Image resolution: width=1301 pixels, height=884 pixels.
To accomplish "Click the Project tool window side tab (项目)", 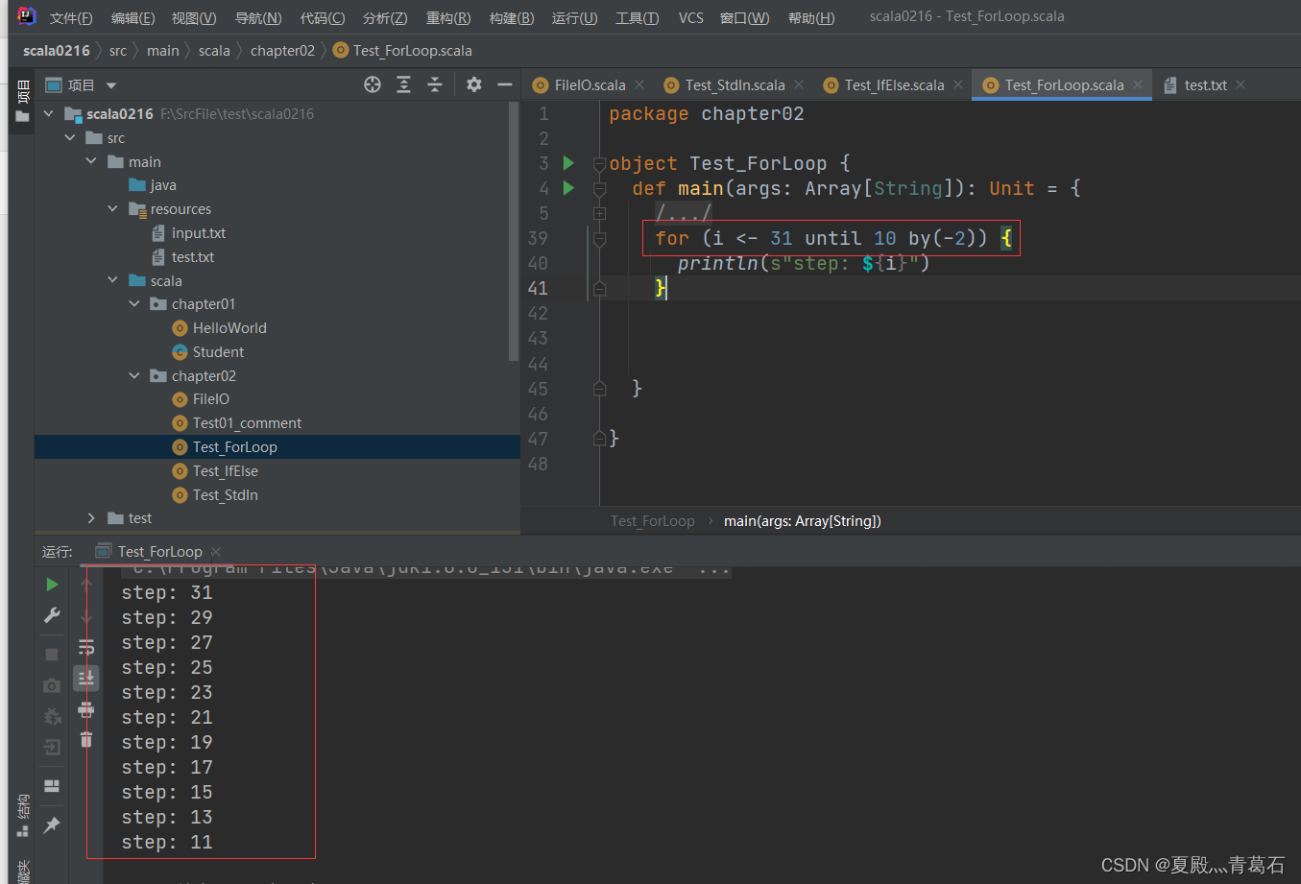I will 22,103.
